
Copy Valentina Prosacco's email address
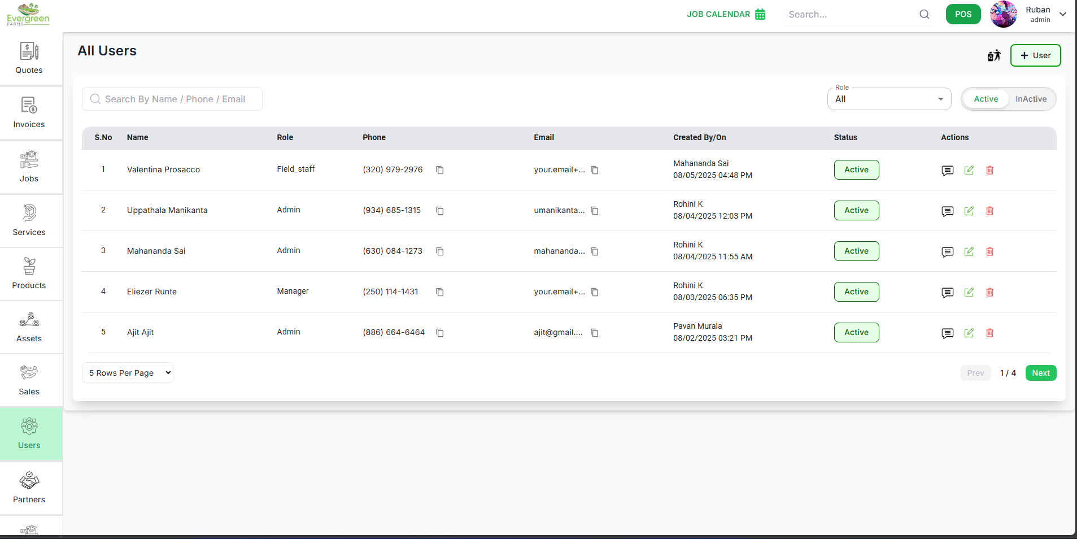tap(595, 170)
